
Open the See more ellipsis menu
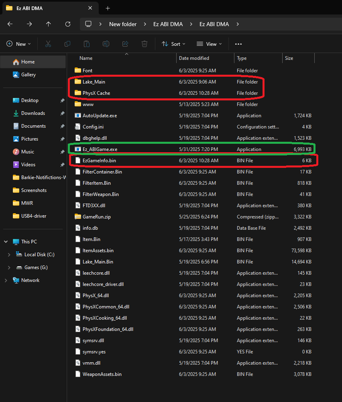tap(238, 44)
